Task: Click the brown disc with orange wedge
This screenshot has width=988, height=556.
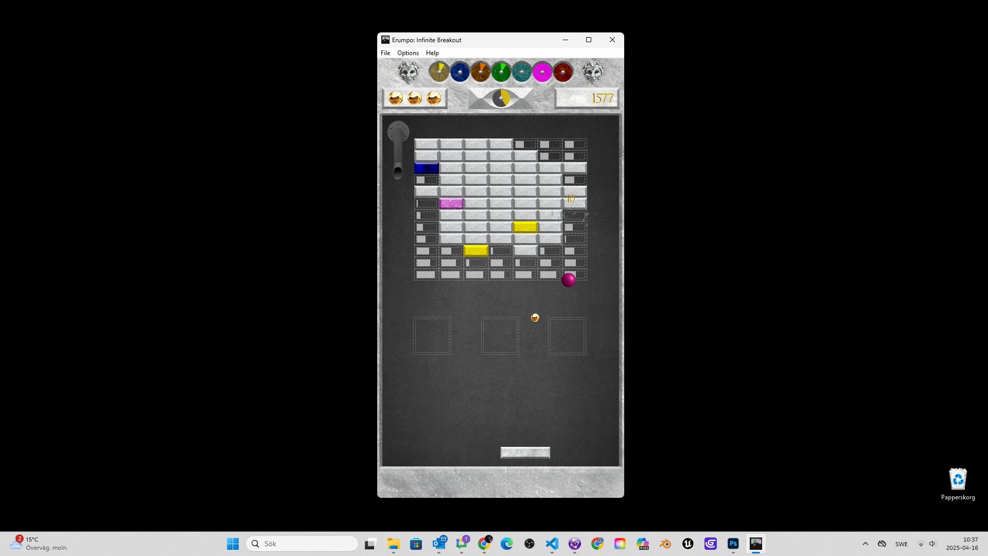Action: click(480, 72)
